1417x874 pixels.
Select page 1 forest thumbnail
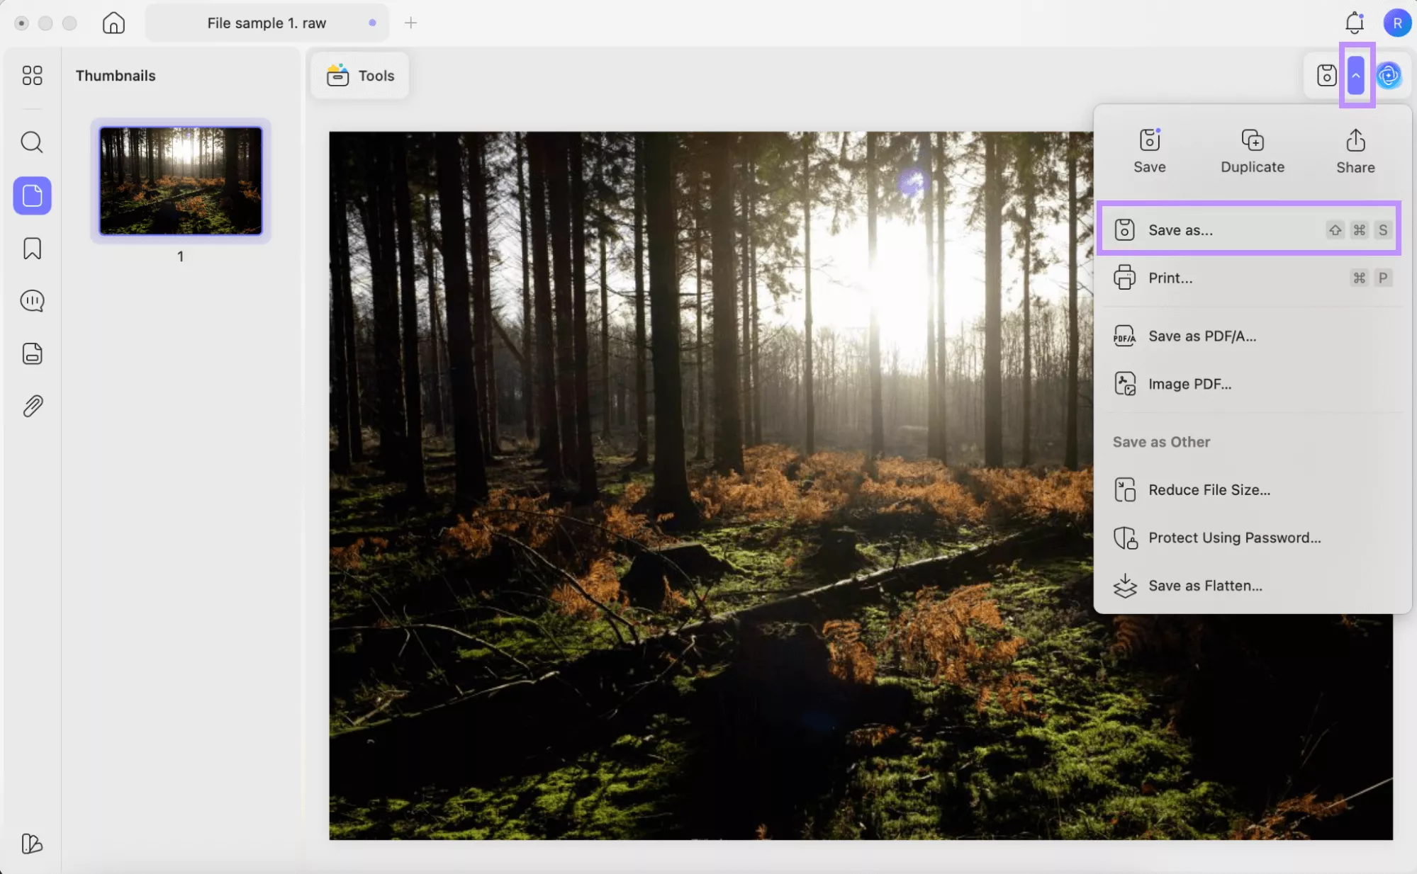click(x=181, y=181)
